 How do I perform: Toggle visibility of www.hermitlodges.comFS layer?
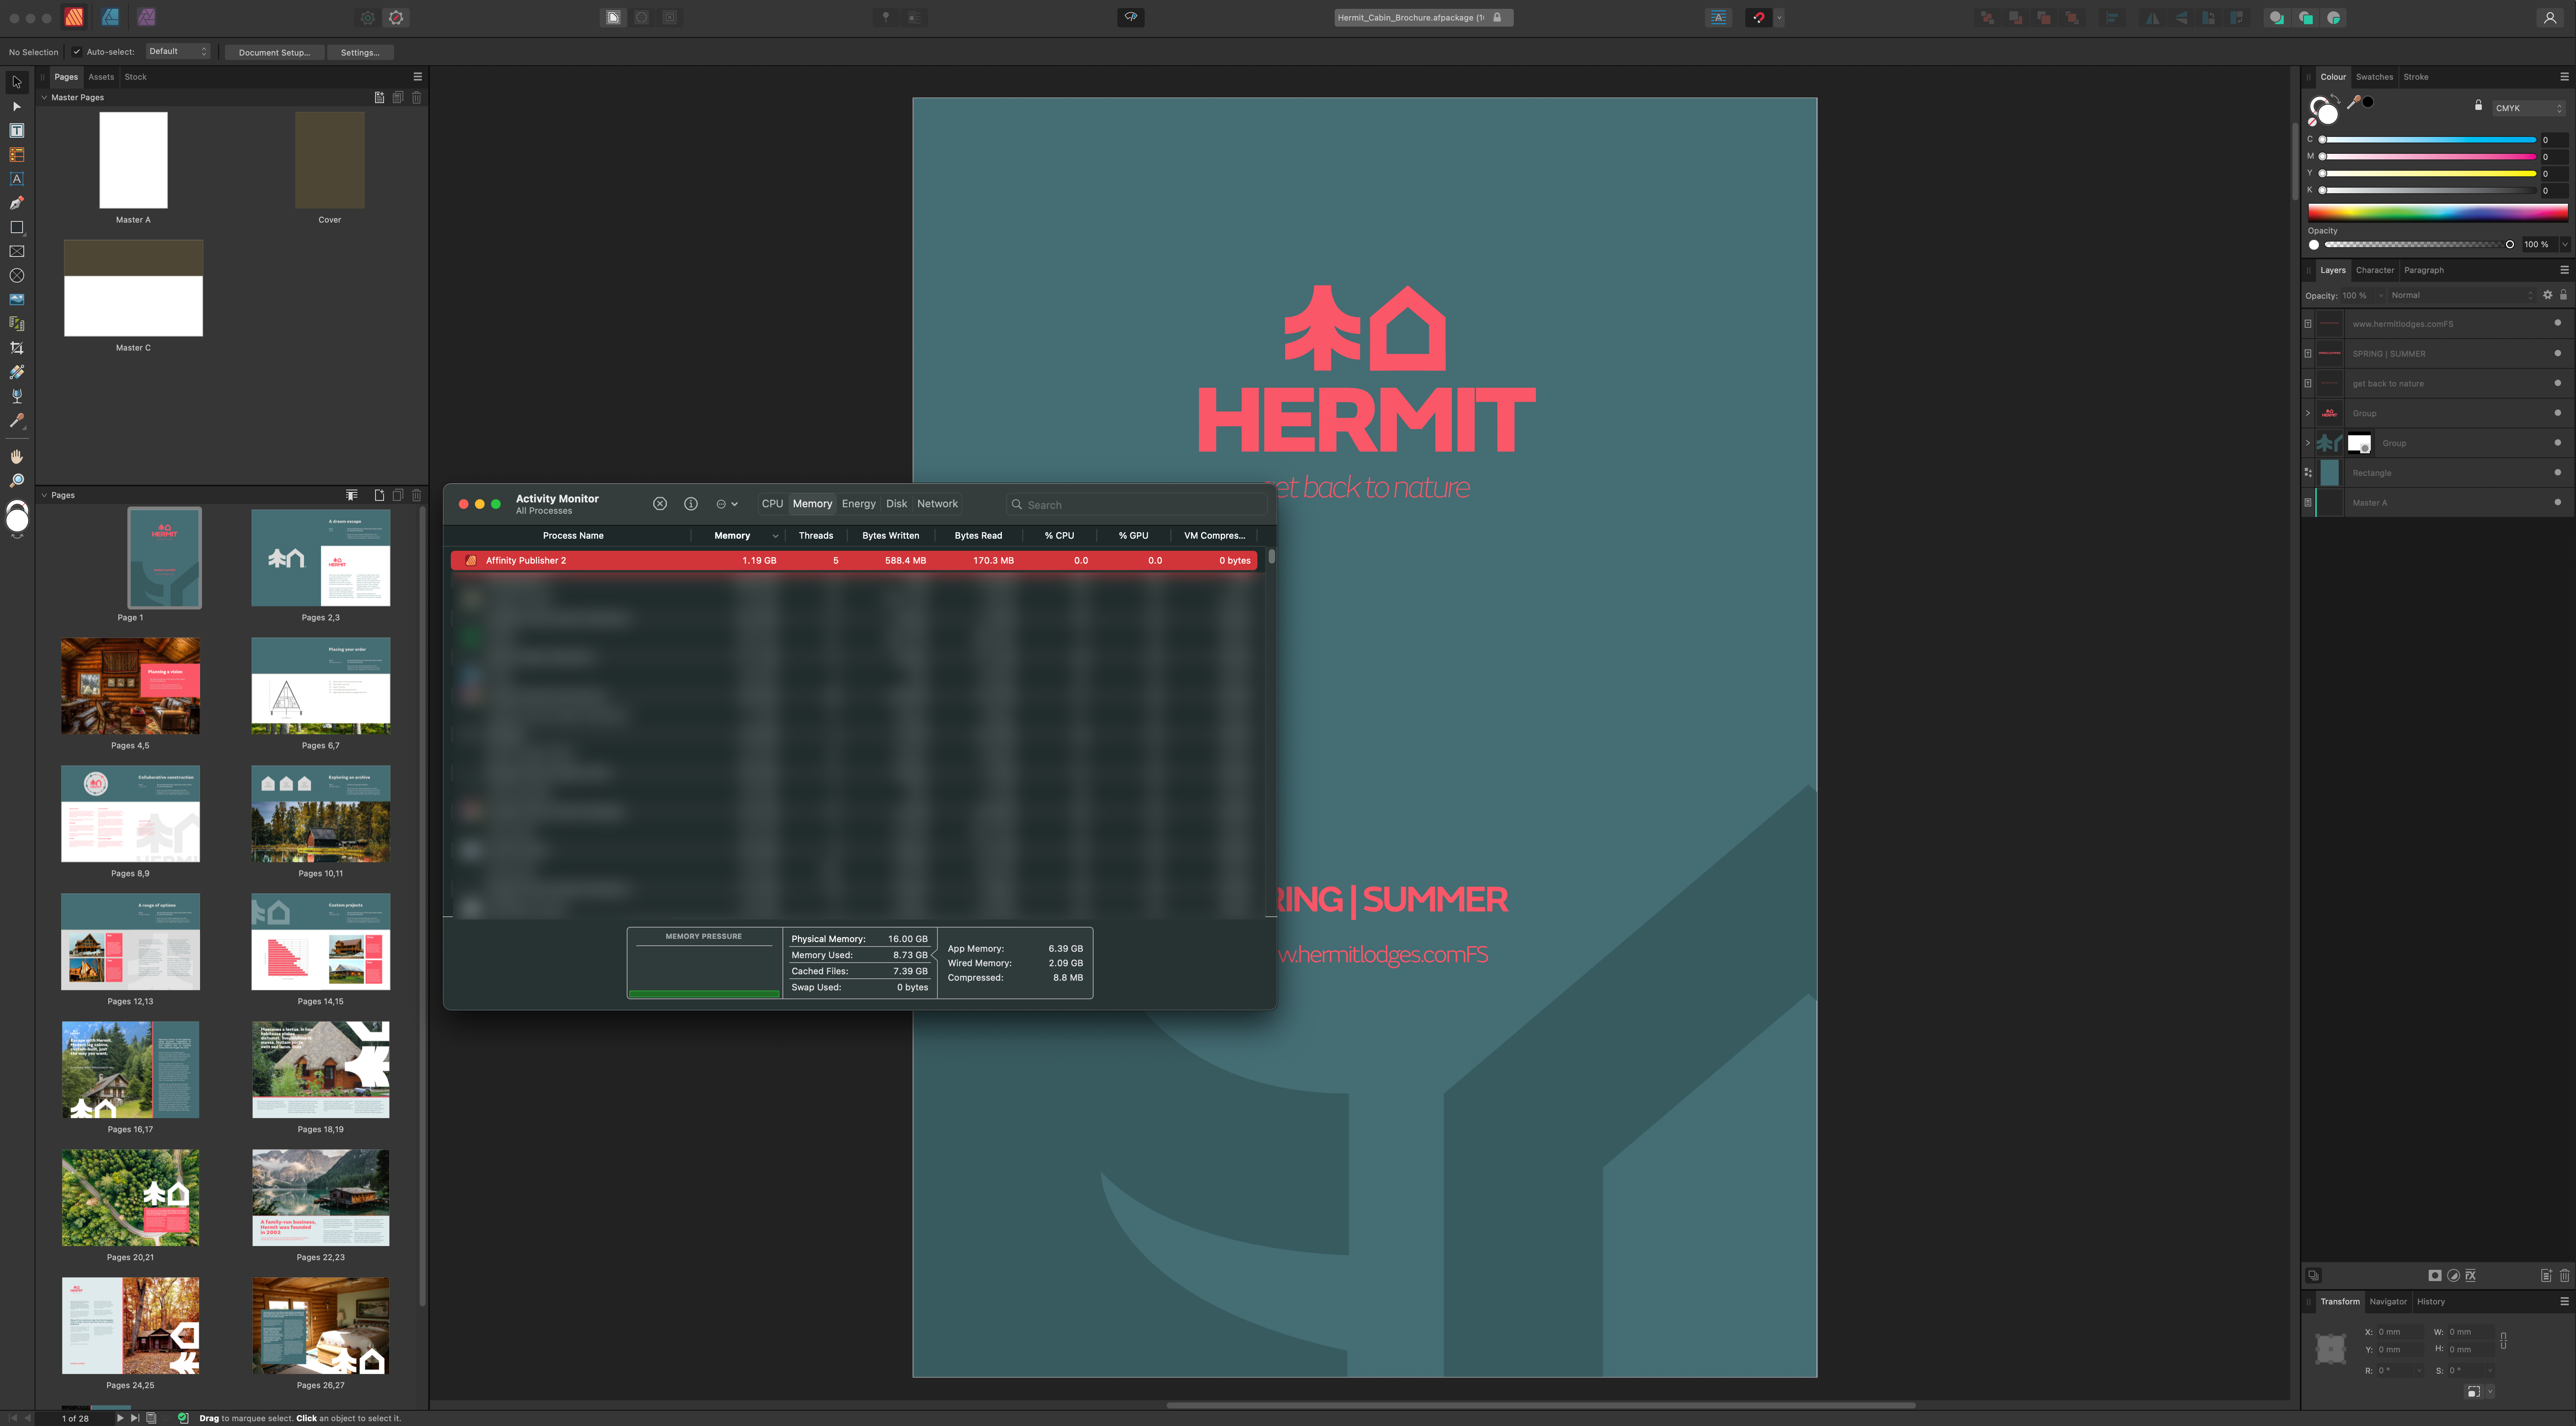pos(2557,323)
